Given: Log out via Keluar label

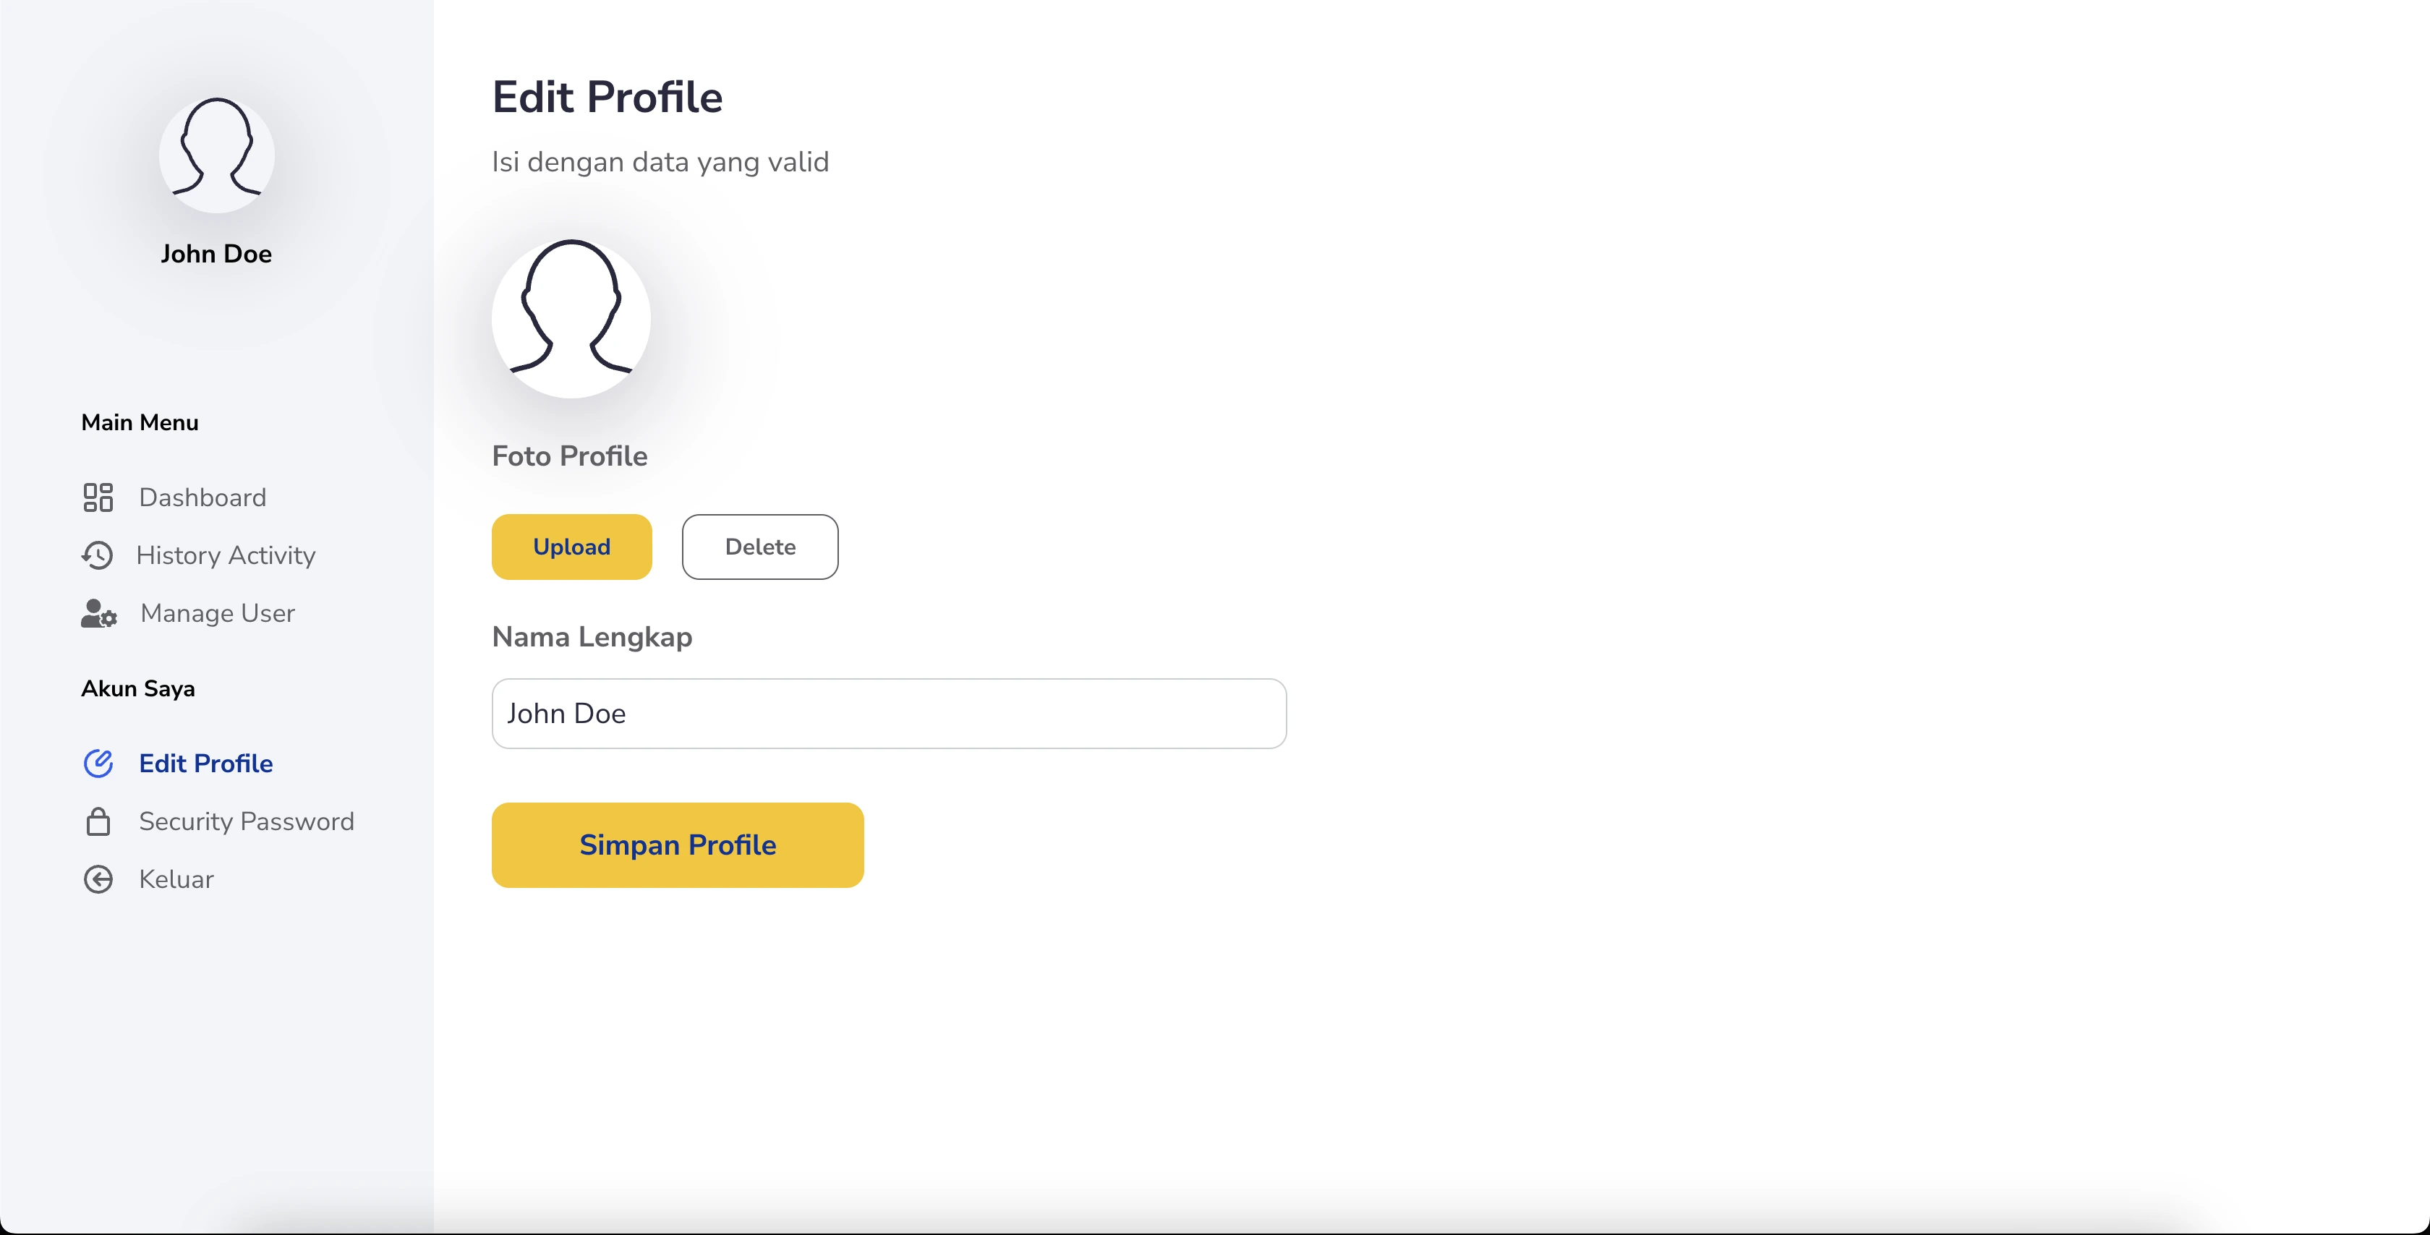Looking at the screenshot, I should (176, 879).
